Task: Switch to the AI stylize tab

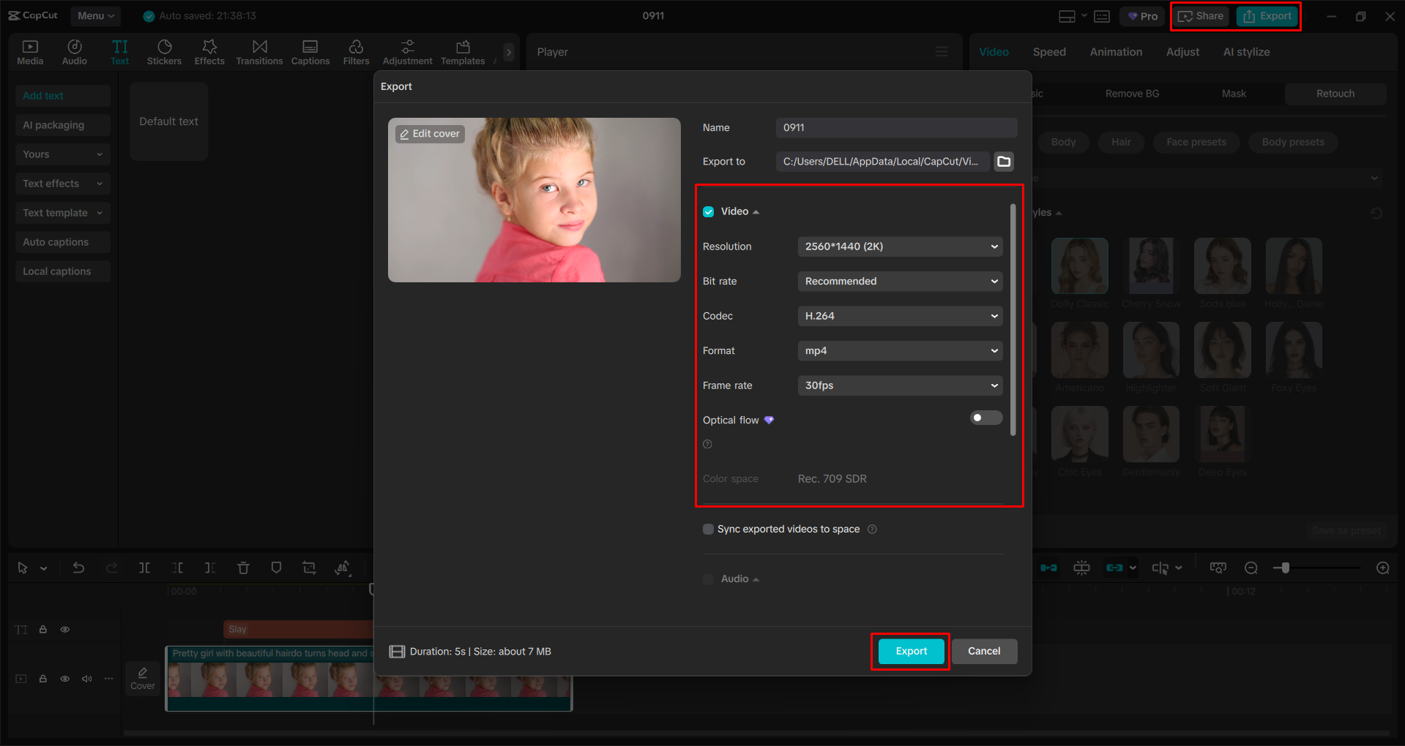Action: click(x=1246, y=51)
